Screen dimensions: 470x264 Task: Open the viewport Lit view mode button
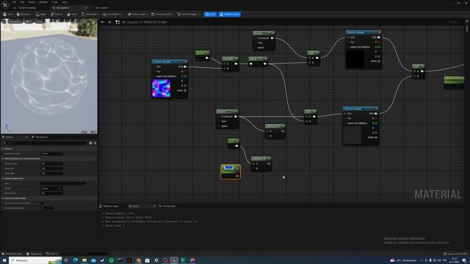[29, 21]
